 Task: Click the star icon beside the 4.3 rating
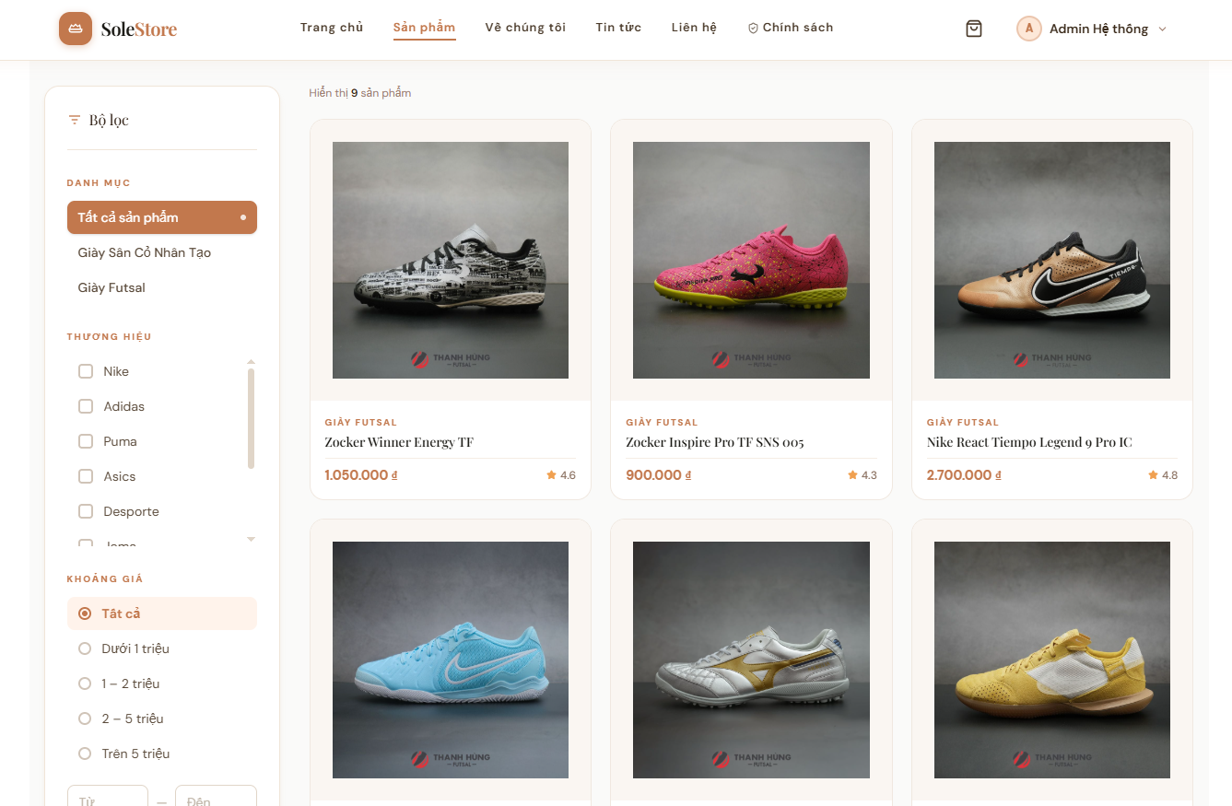852,475
